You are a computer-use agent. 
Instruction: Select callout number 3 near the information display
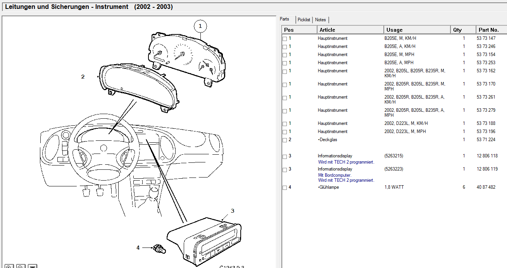(233, 211)
